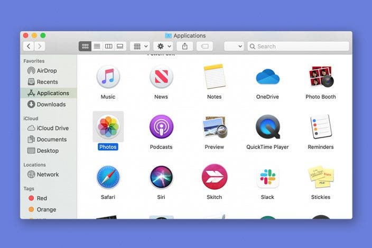This screenshot has height=248, width=372.
Task: Click the Photo Booth app icon
Action: (321, 76)
